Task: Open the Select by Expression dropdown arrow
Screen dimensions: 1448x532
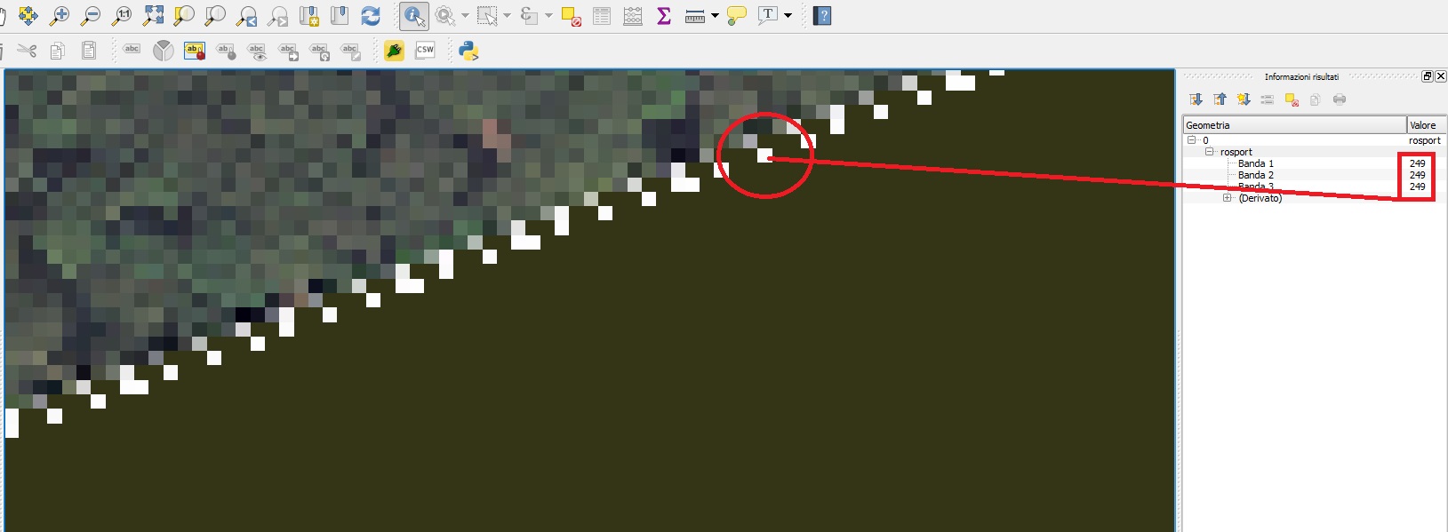Action: point(548,15)
